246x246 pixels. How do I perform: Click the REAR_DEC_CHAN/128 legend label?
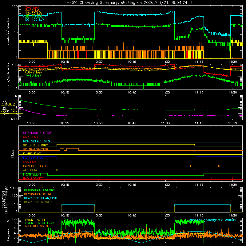(x=41, y=198)
